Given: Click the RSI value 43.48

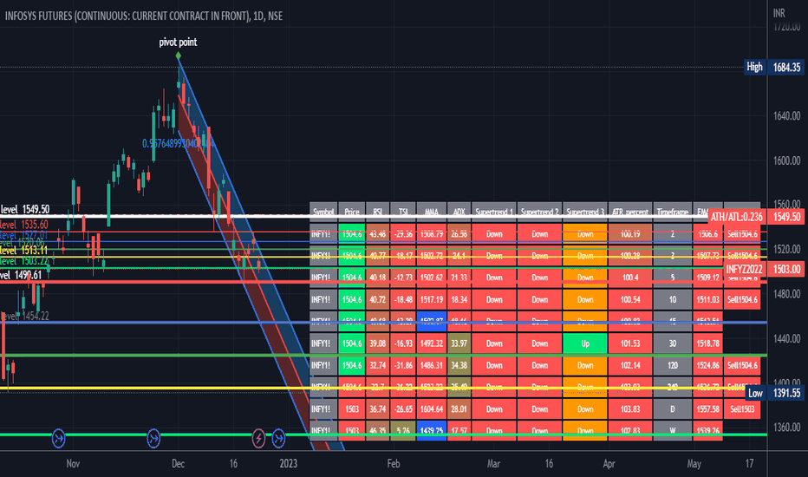Looking at the screenshot, I should (x=377, y=234).
